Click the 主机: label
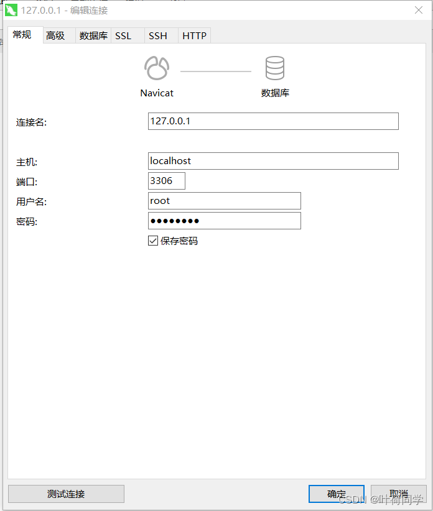 click(x=27, y=162)
